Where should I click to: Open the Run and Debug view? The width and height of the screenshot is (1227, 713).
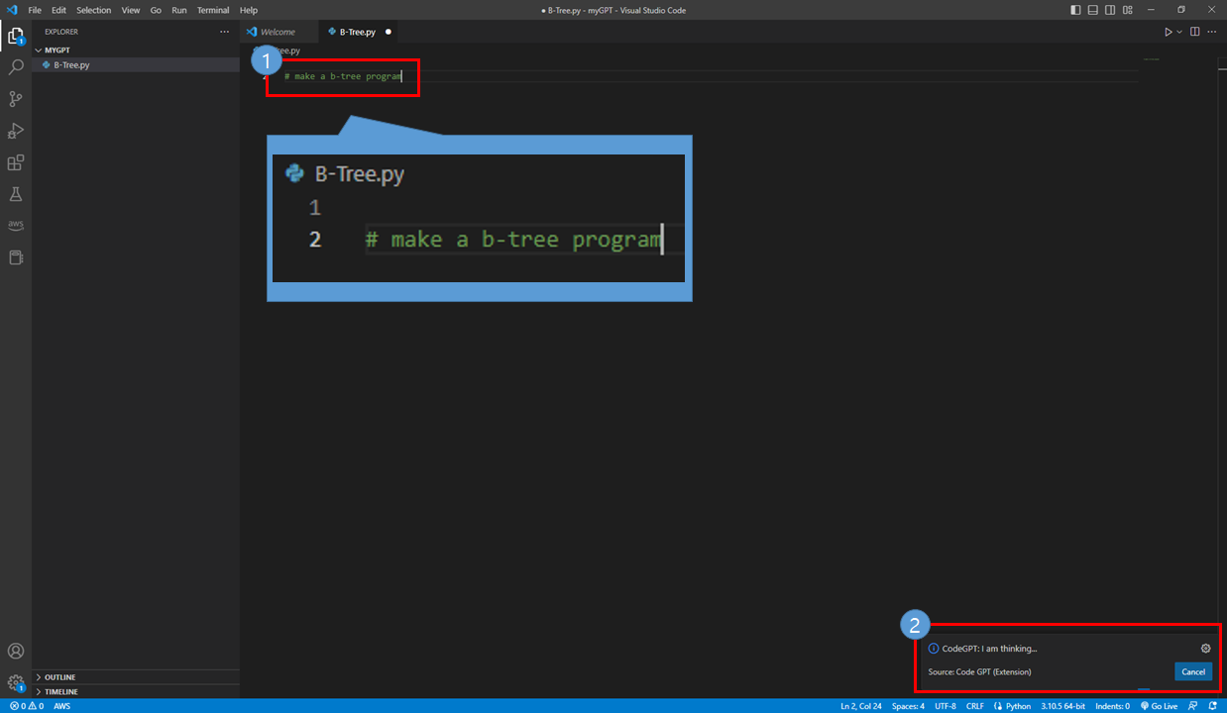[16, 131]
